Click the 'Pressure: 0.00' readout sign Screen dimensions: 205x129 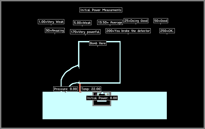tap(66, 89)
